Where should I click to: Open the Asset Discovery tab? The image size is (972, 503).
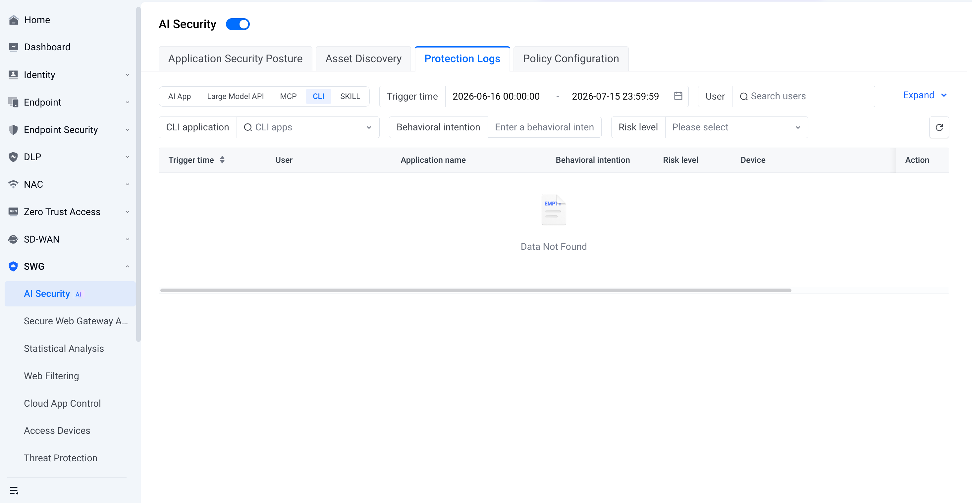(363, 59)
